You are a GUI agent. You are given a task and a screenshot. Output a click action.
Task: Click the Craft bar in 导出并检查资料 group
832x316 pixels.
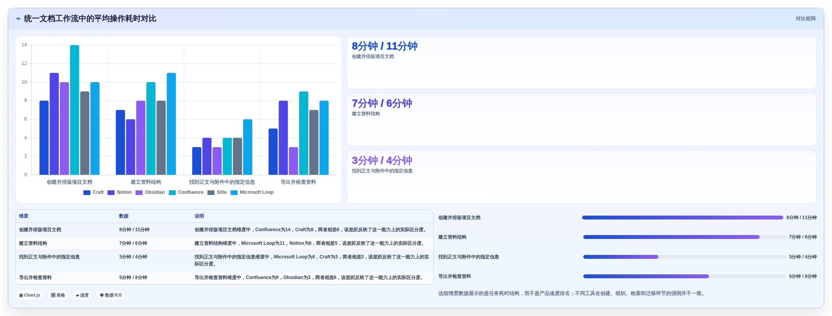click(273, 152)
